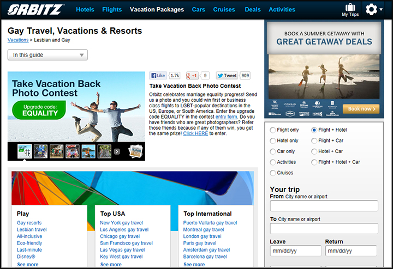Image resolution: width=393 pixels, height=269 pixels.
Task: Open the settings gear menu
Action: pos(374,9)
